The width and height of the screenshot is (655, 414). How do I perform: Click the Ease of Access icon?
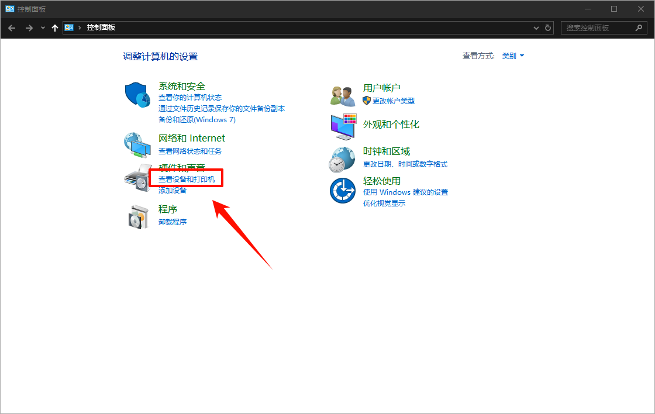pyautogui.click(x=343, y=191)
